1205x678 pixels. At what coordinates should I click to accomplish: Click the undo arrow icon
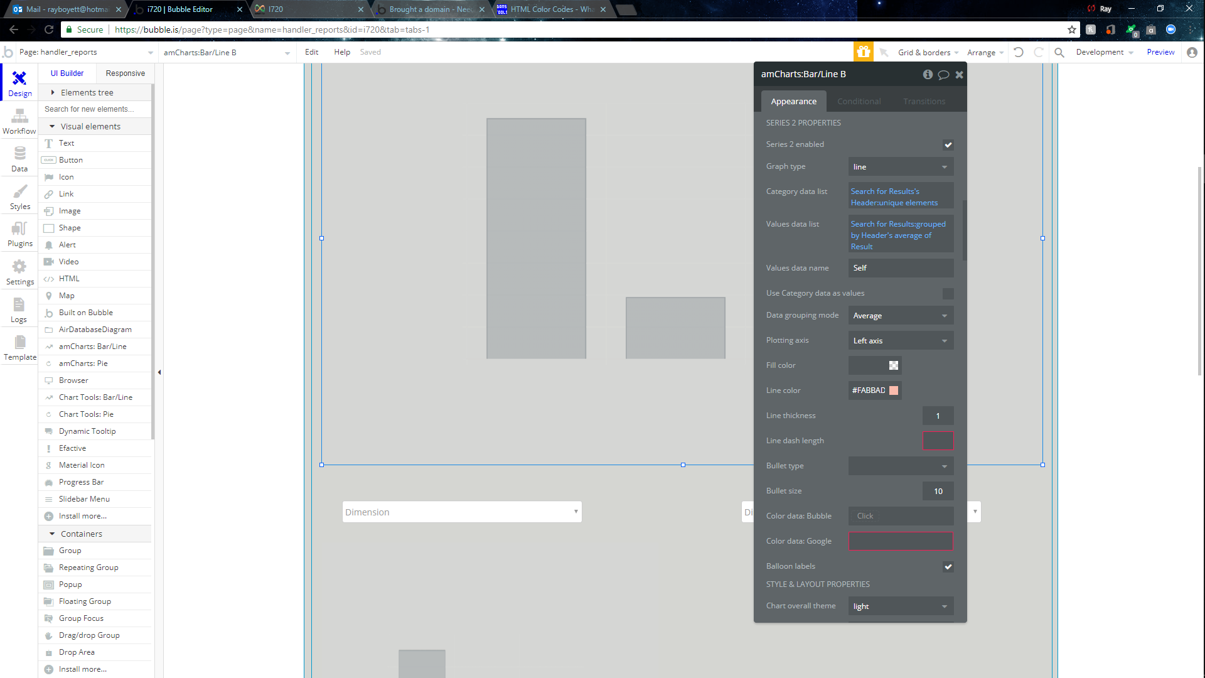[x=1019, y=52]
